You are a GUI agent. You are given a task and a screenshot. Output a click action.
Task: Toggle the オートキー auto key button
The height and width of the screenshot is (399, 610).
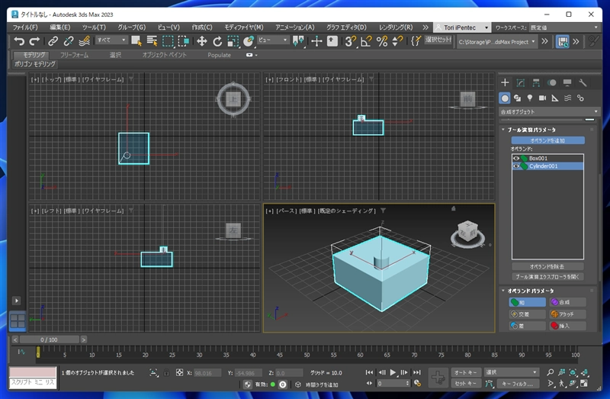pos(466,372)
